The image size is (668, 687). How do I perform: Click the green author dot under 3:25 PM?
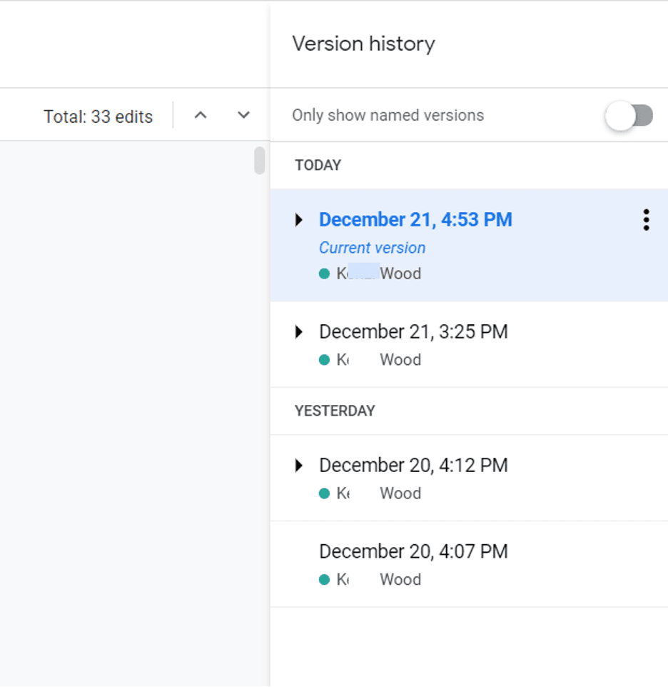point(325,360)
